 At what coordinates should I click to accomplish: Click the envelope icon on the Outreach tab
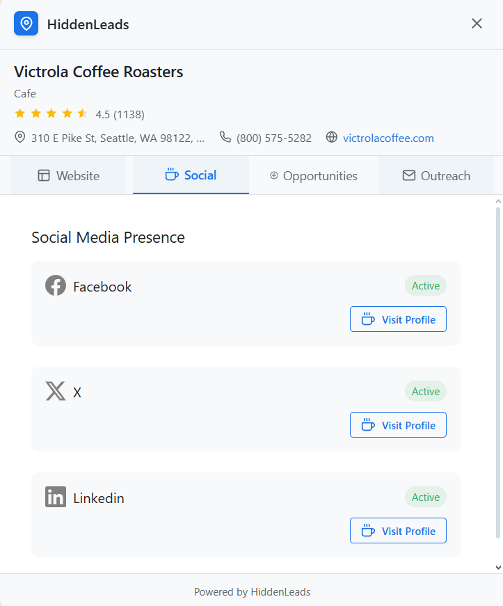click(408, 175)
